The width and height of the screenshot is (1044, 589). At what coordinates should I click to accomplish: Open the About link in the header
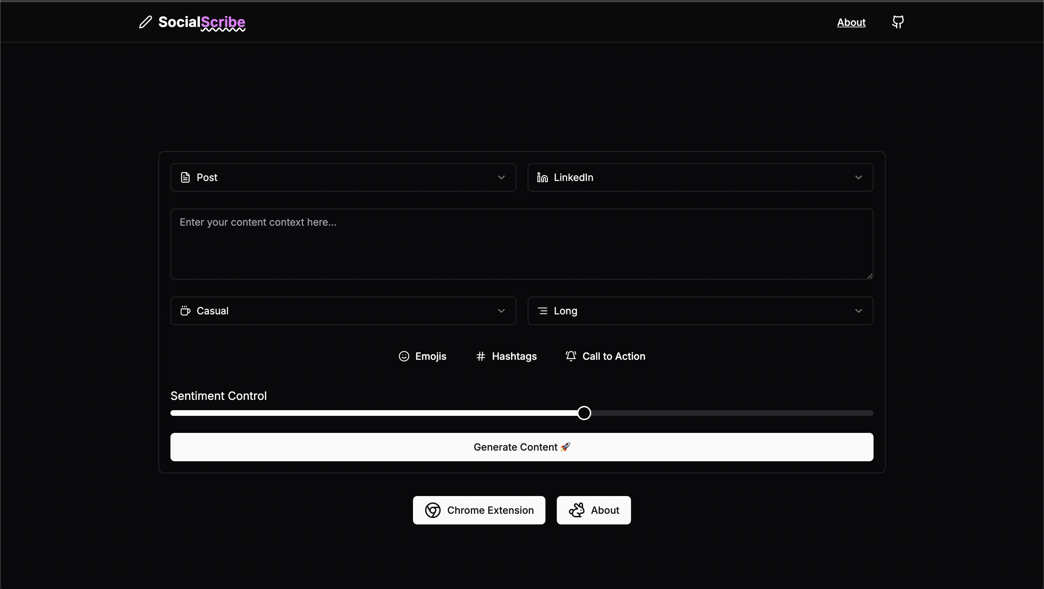[851, 22]
